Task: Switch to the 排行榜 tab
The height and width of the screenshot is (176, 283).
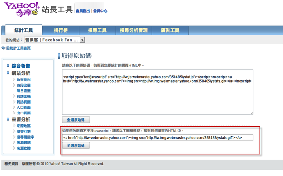Action: (x=61, y=30)
